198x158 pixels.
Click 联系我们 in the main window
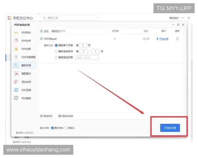tap(174, 18)
